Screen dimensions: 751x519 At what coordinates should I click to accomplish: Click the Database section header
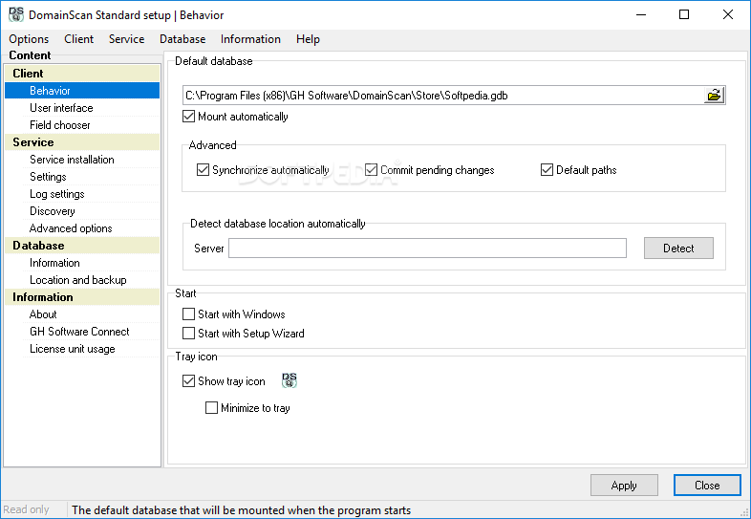pos(82,246)
